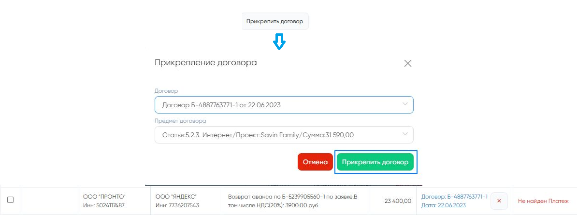Select the ООО "ПРОНТО" payer cell
Screen dimensions: 577x215
[104, 196]
